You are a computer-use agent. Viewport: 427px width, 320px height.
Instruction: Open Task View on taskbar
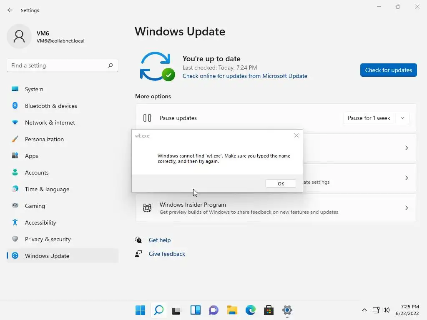click(x=176, y=310)
